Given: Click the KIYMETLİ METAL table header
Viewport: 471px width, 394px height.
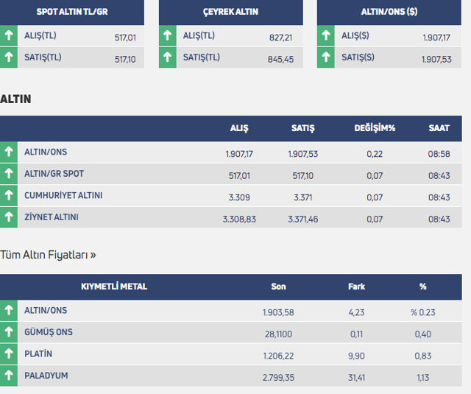Looking at the screenshot, I should (x=113, y=286).
